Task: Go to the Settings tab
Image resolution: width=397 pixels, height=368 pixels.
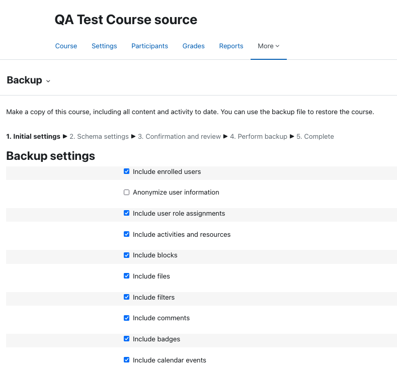Action: (x=104, y=46)
